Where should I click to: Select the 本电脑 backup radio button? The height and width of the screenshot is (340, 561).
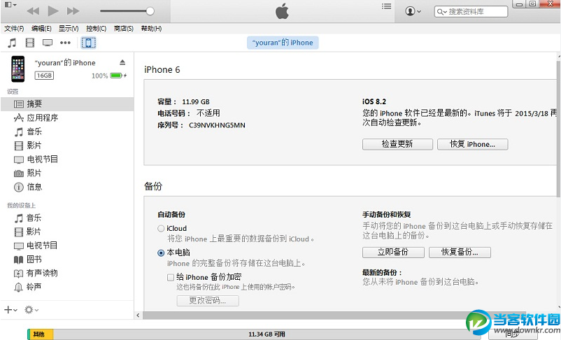[161, 253]
